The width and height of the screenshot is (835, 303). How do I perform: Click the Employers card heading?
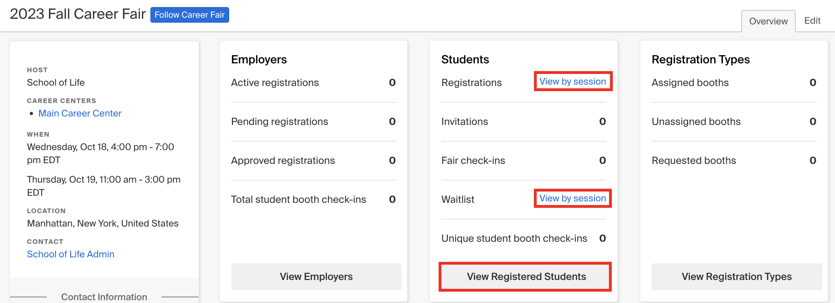pos(259,59)
